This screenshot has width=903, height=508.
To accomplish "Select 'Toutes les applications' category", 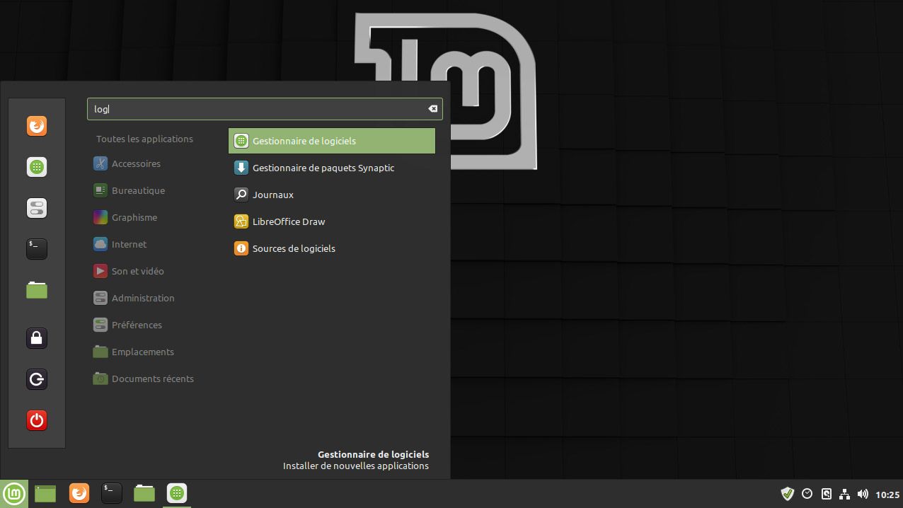I will (x=144, y=139).
